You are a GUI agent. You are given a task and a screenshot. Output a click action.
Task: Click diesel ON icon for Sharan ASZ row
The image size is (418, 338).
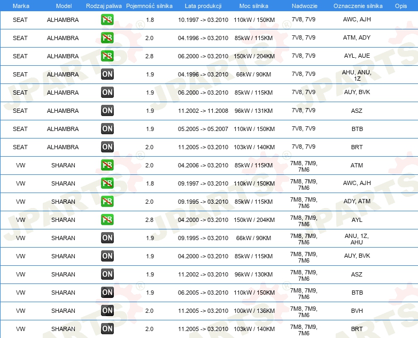point(107,274)
